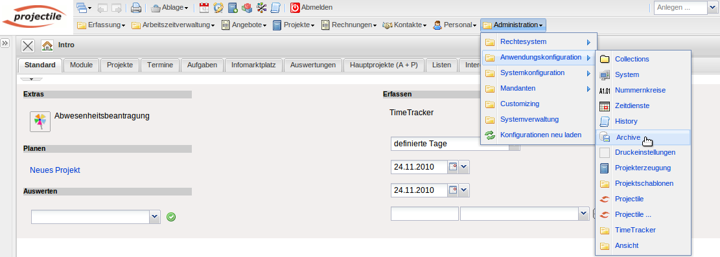Click the alarm clock icon in toolbar
Image resolution: width=720 pixels, height=257 pixels.
pos(218,7)
